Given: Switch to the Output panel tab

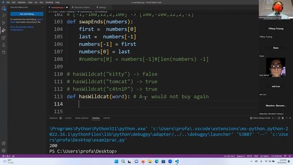Looking at the screenshot, I should [x=68, y=118].
